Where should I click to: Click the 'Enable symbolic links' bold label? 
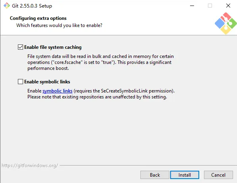point(47,82)
